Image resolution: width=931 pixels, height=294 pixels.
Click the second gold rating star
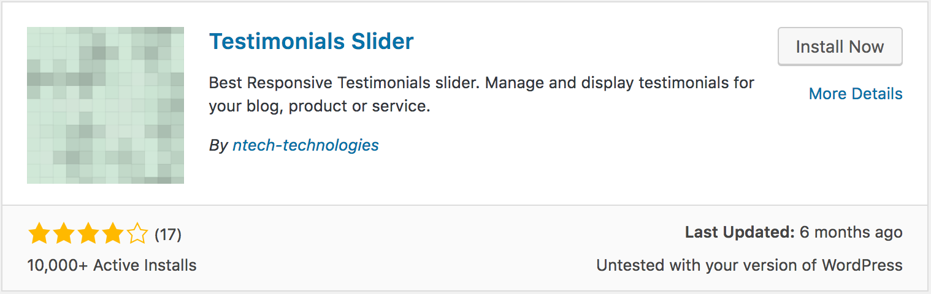pyautogui.click(x=64, y=233)
